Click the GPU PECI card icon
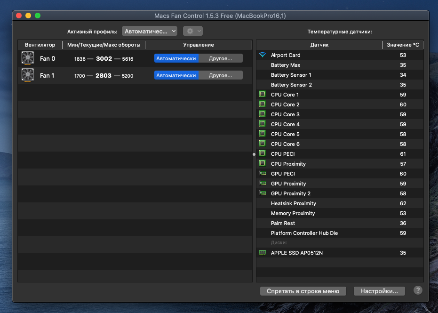 [263, 173]
